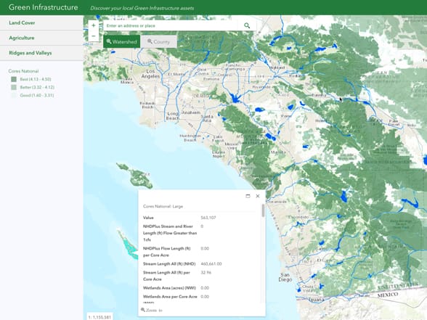Image resolution: width=427 pixels, height=320 pixels.
Task: Select the Watershed search mode
Action: click(x=122, y=41)
